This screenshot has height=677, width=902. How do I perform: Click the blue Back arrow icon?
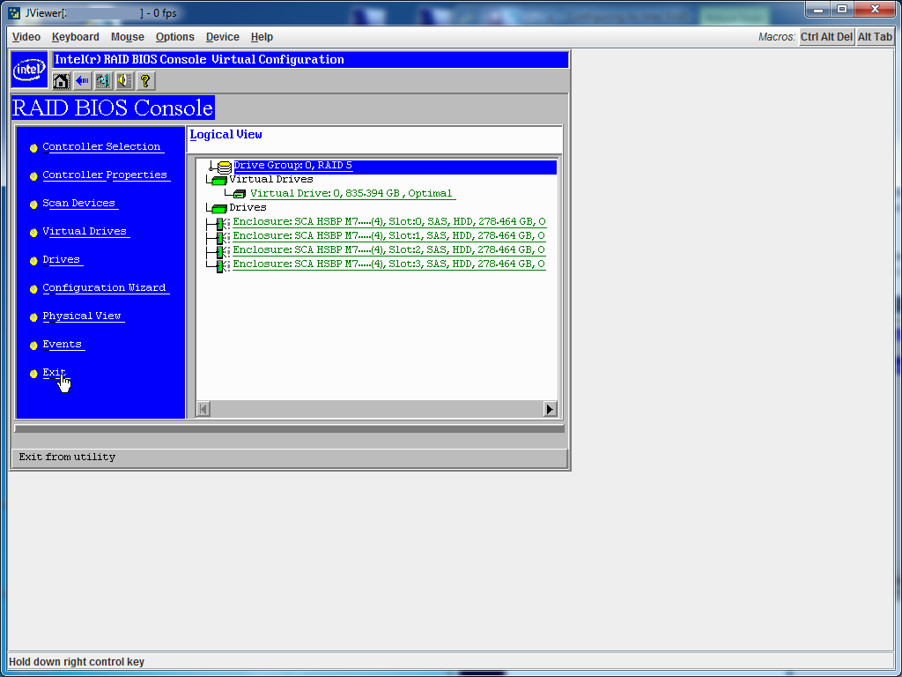(x=82, y=81)
